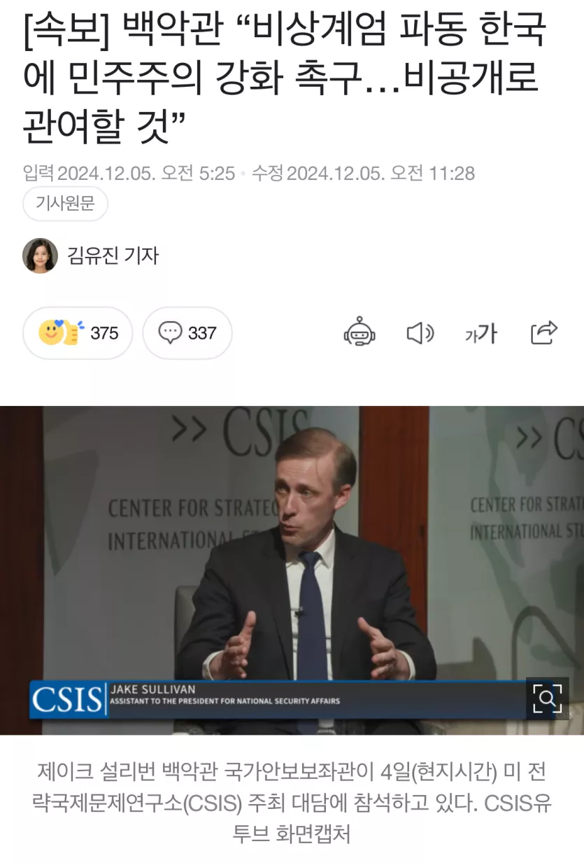Click the CENTER FOR STRATEGIC backdrop text

tap(192, 508)
